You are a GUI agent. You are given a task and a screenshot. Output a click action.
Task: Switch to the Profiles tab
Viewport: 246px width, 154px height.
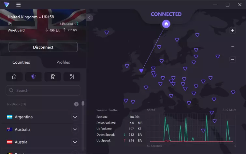click(x=63, y=62)
